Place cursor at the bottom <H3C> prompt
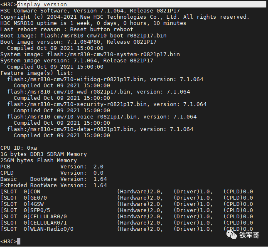This screenshot has height=247, width=268. pos(19,242)
